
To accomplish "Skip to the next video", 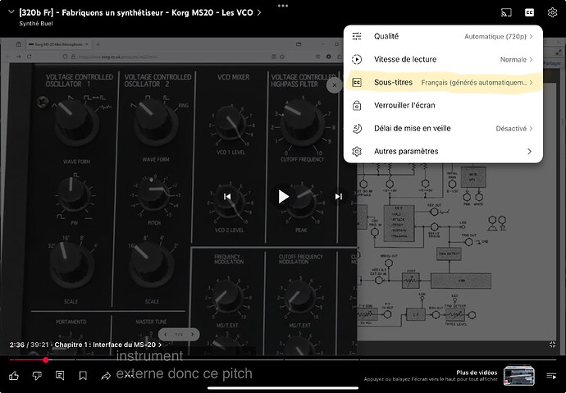I will (x=338, y=196).
